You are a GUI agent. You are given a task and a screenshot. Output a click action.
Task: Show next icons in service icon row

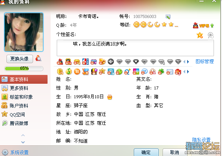(x=188, y=72)
